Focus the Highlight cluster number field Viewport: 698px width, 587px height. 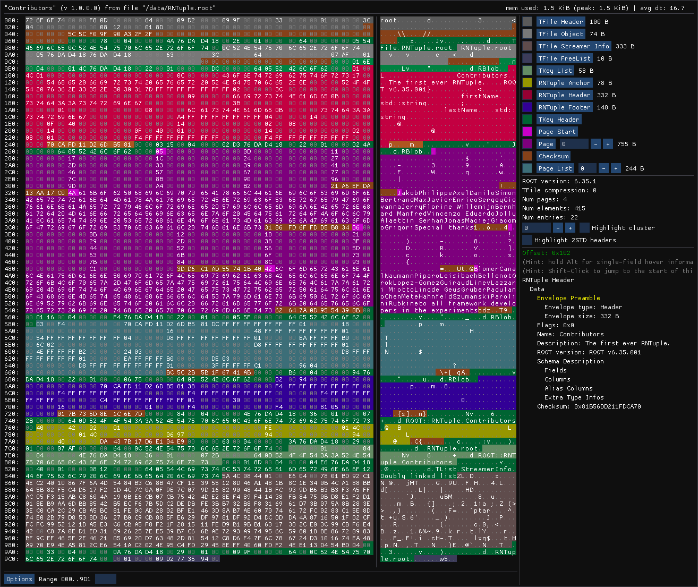tap(537, 228)
